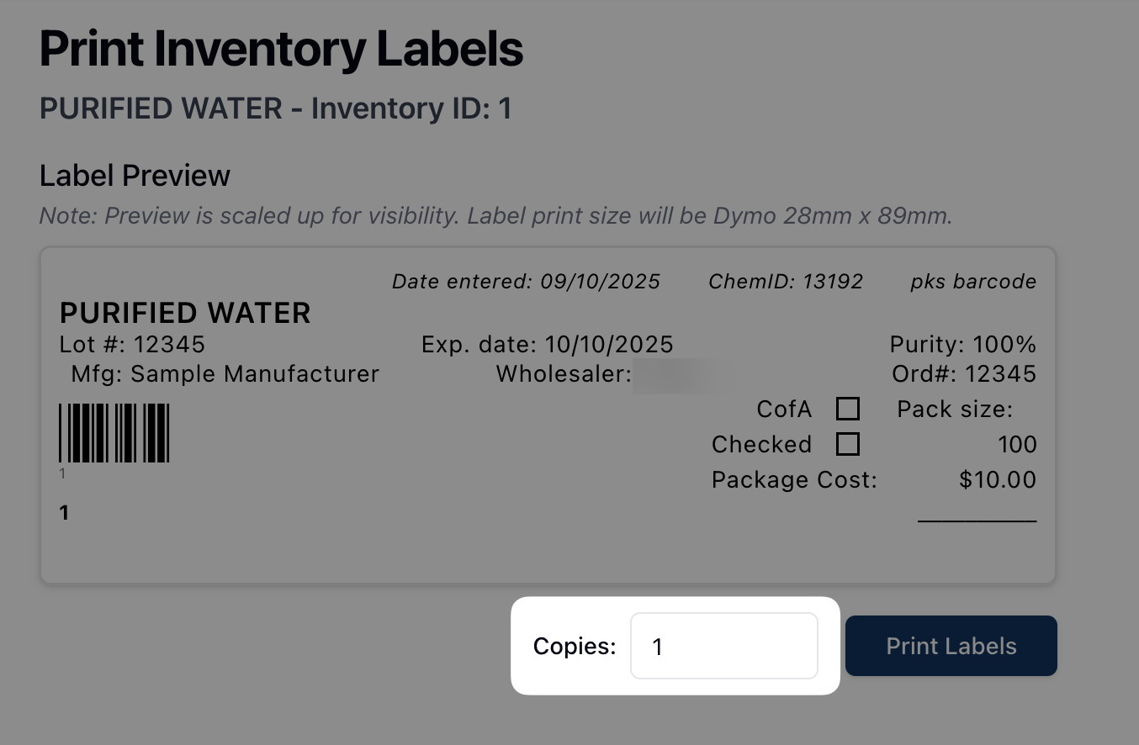The height and width of the screenshot is (745, 1139).
Task: Click the ChemID 13192 text
Action: [786, 282]
